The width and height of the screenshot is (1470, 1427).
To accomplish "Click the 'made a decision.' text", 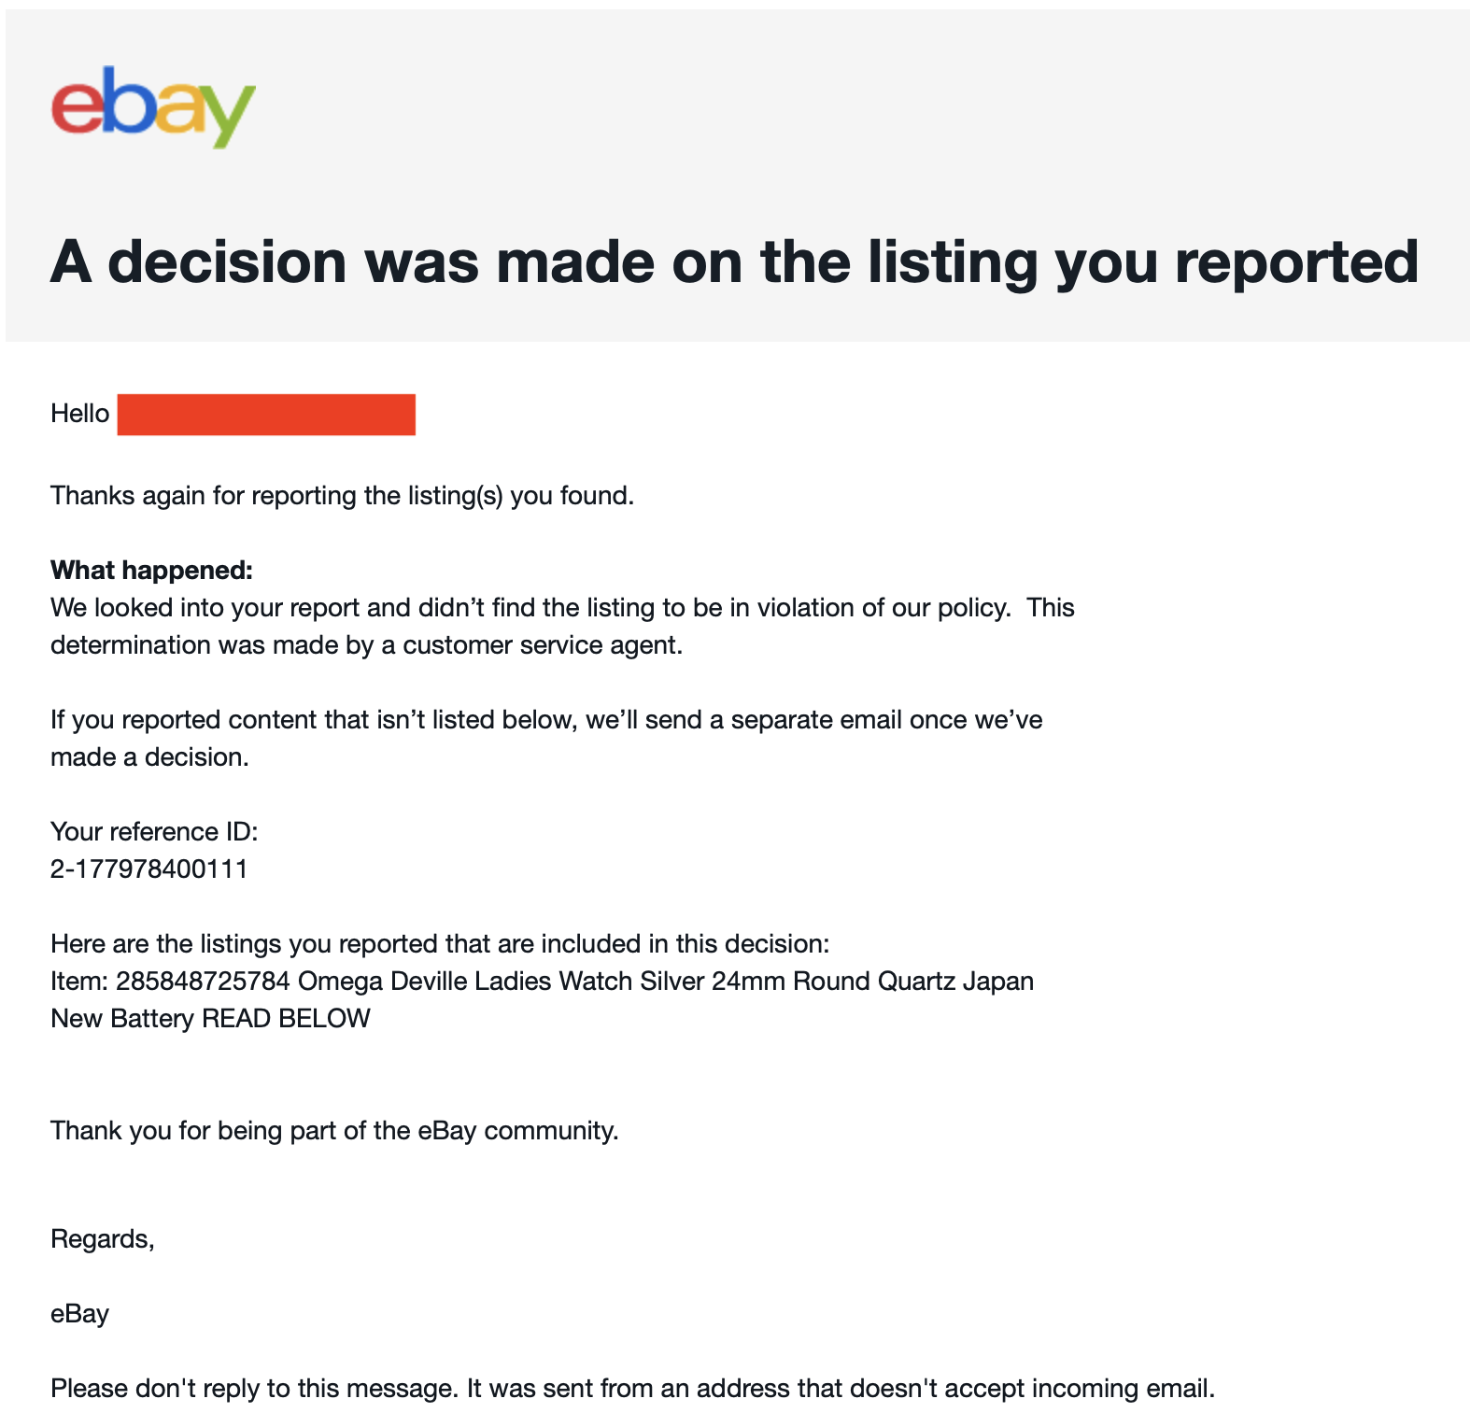I will tap(149, 757).
